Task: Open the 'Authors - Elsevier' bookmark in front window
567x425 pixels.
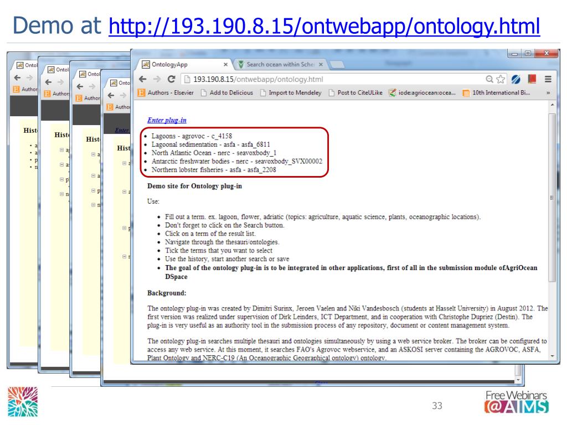Action: 166,93
